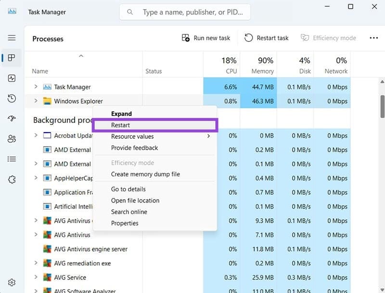
Task: Open App history page in sidebar
Action: [12, 98]
